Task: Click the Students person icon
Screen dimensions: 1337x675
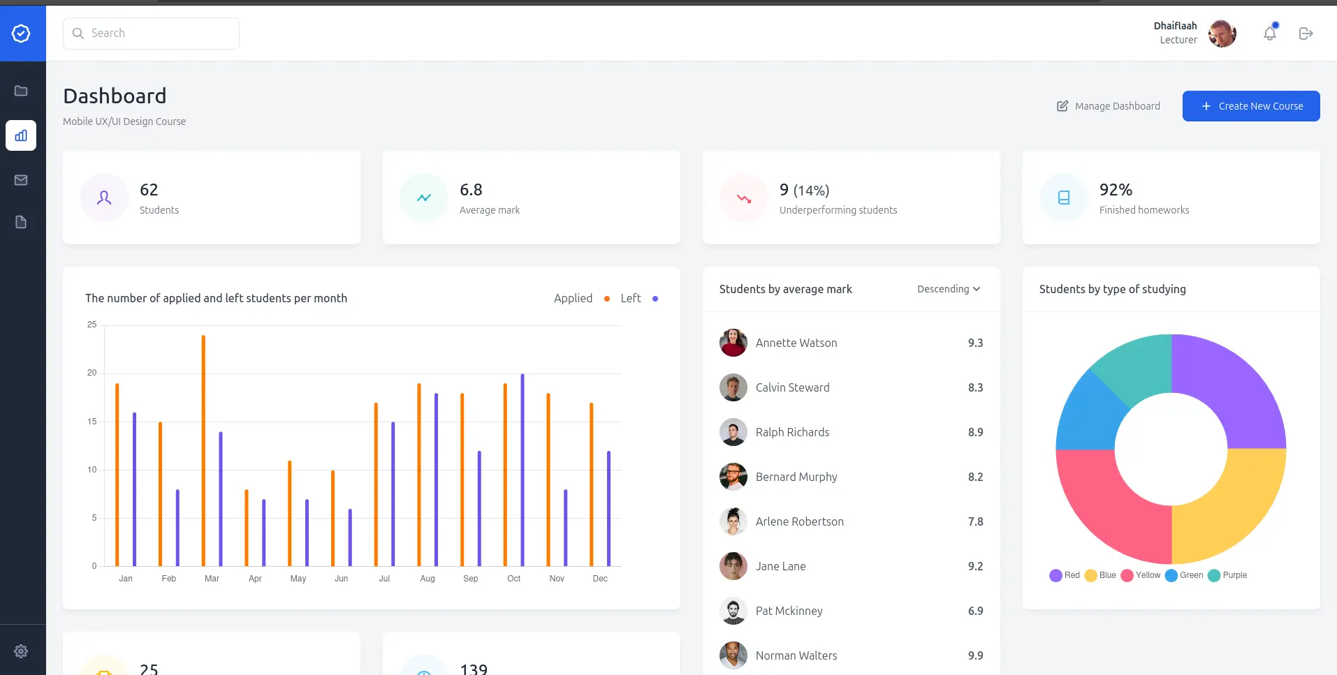Action: [104, 198]
